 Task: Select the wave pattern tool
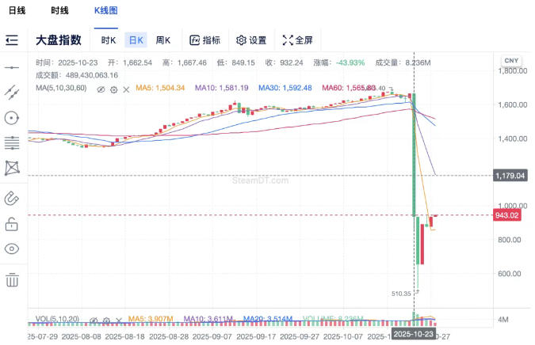(x=12, y=169)
